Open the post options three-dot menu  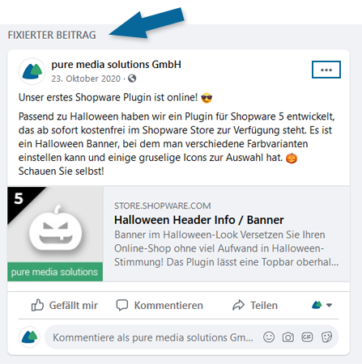tap(326, 70)
